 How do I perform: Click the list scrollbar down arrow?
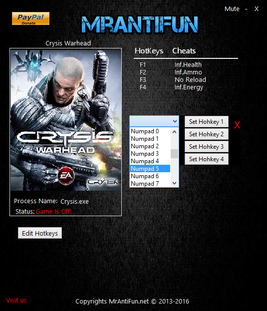click(x=175, y=183)
